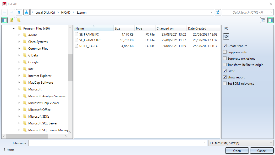275x155 pixels.
Task: Expand the Cisco Systems folder node
Action: 19,42
